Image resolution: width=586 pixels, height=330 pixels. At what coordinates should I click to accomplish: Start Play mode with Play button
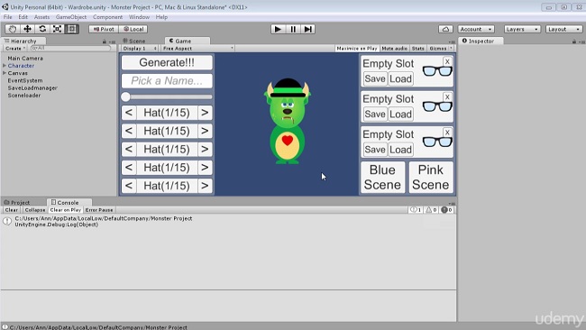278,29
